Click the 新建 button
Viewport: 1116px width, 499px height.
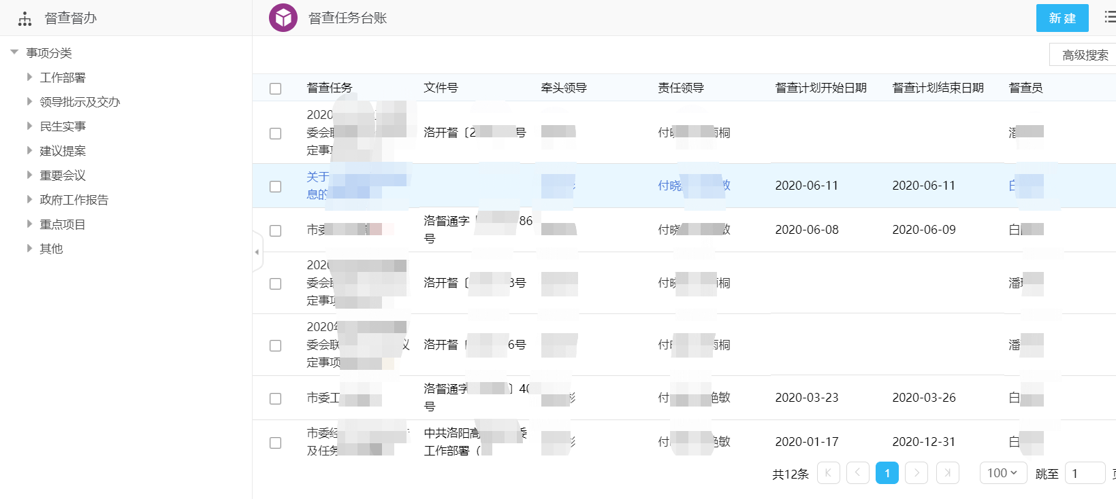click(x=1062, y=18)
